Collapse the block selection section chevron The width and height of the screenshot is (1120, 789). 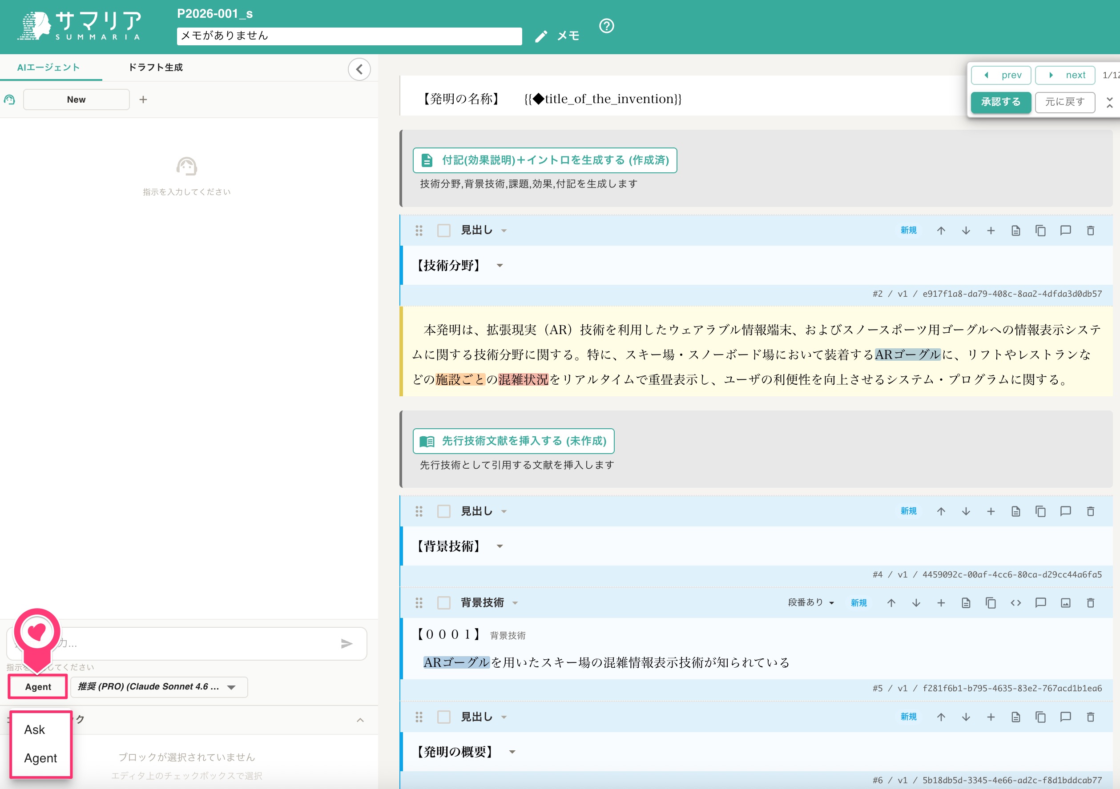pos(360,720)
